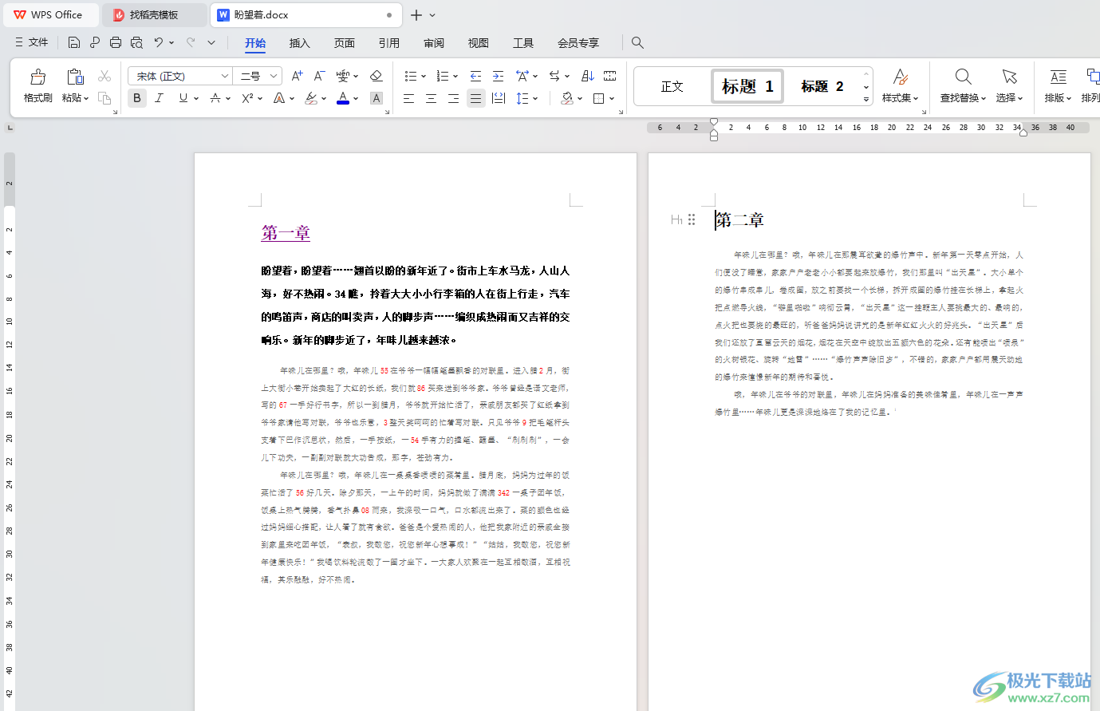Center align text

431,98
